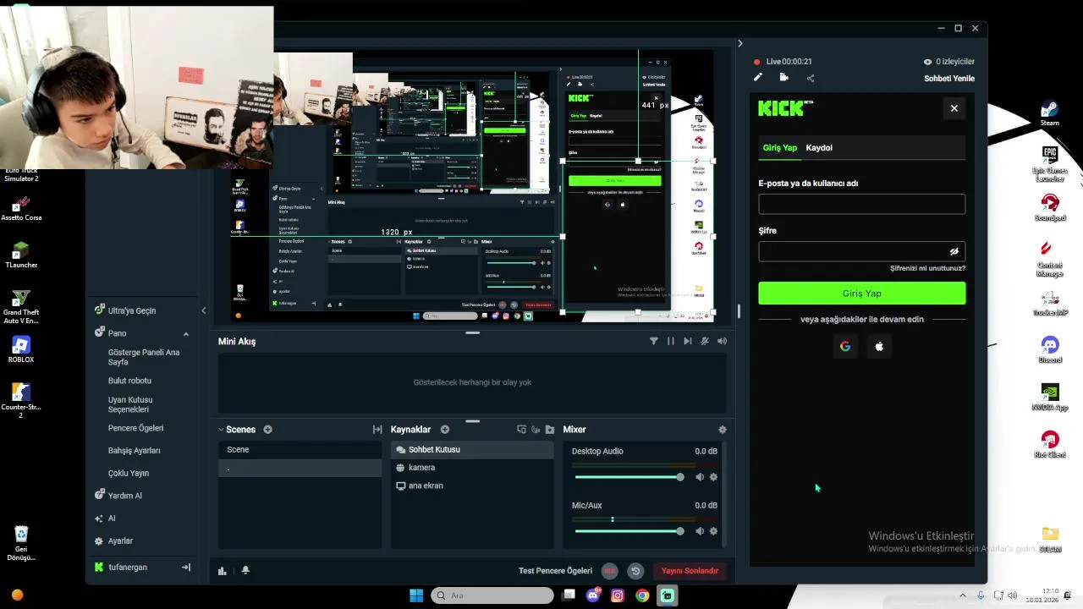Click Sohbeti Yenile
1083x609 pixels.
pos(949,79)
